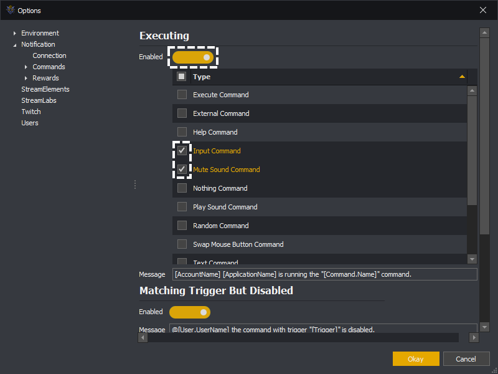This screenshot has height=374, width=498.
Task: Expand the Rewards tree node
Action: click(26, 78)
